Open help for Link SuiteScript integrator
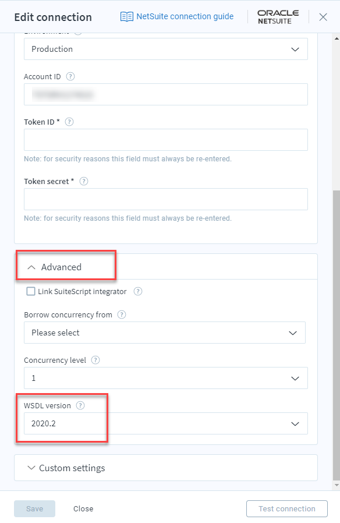 point(138,291)
